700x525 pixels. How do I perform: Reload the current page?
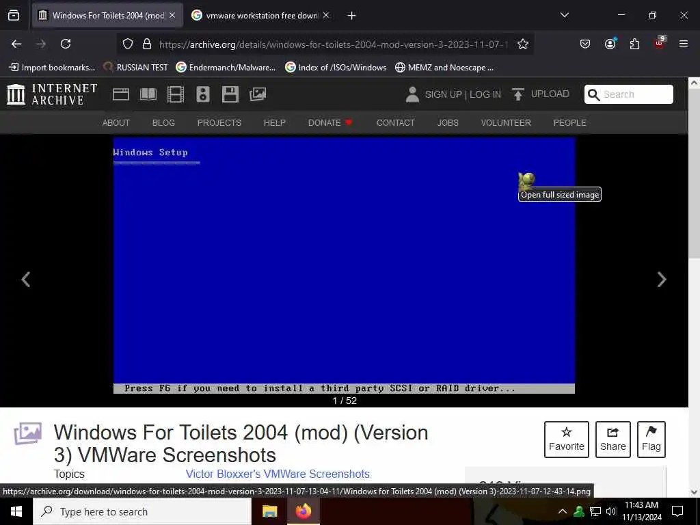66,44
